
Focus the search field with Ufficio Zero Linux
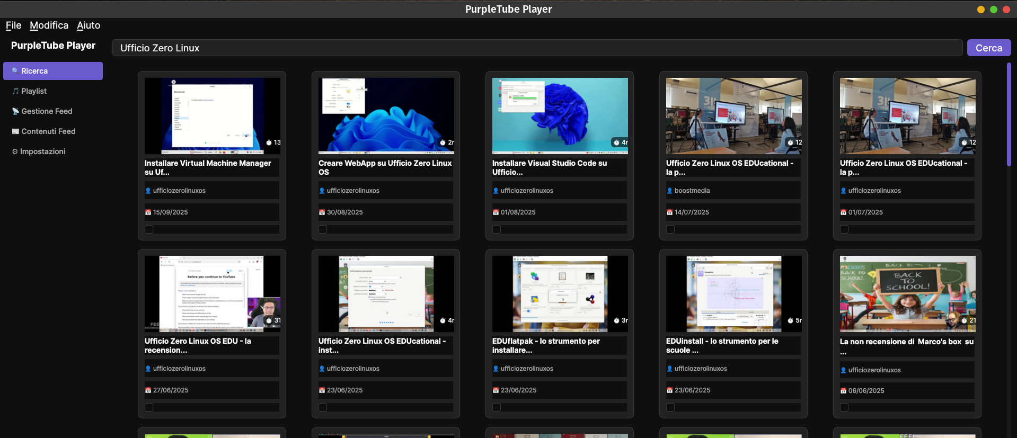[x=537, y=48]
